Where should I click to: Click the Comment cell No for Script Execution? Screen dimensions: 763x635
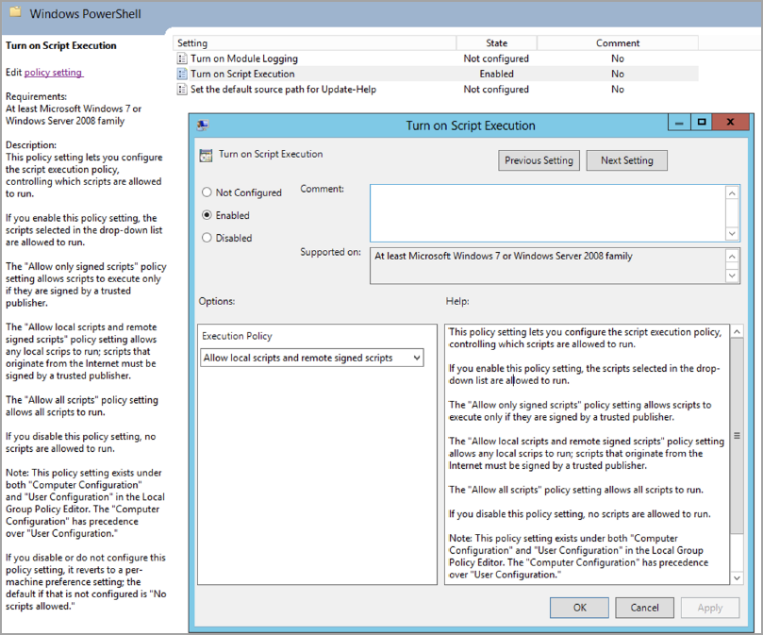[x=618, y=74]
